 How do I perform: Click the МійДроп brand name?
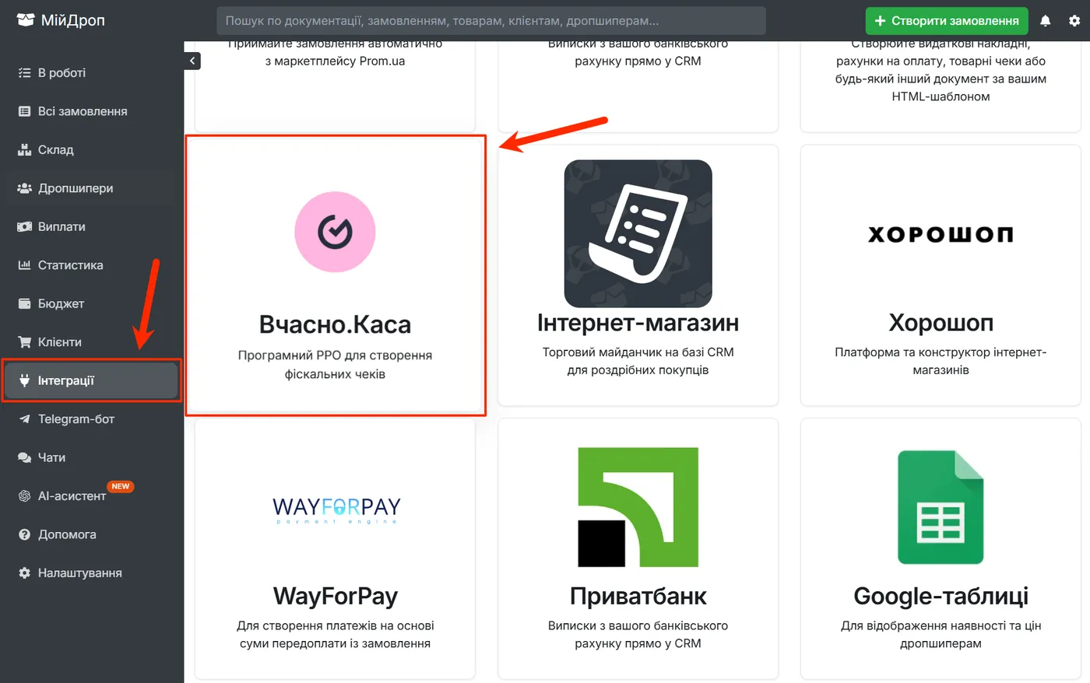[x=72, y=20]
